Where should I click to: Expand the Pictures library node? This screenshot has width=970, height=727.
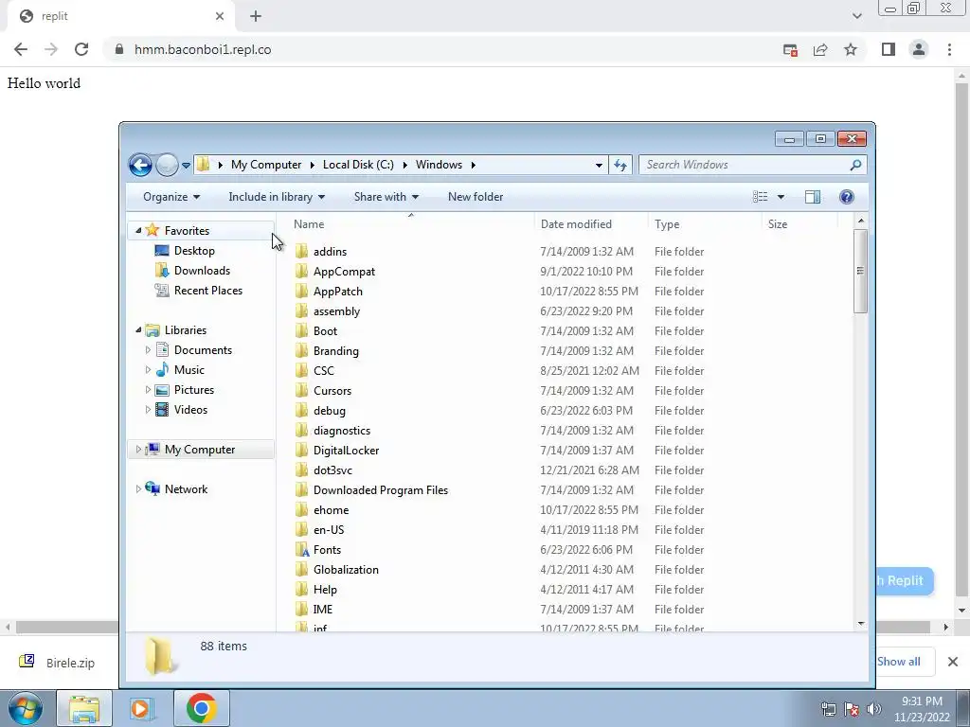148,389
